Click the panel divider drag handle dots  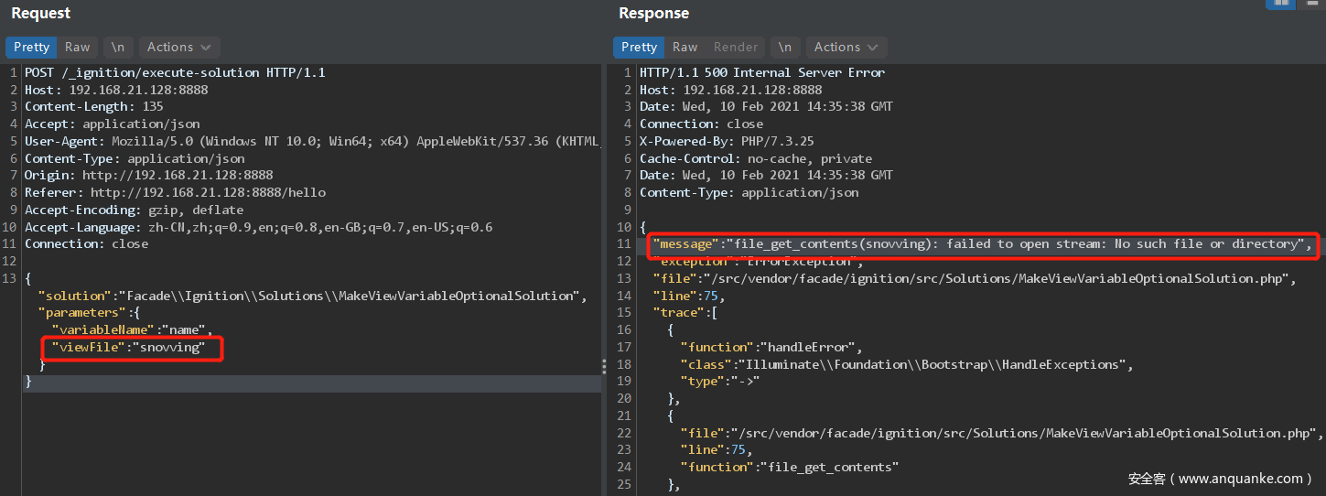[603, 366]
